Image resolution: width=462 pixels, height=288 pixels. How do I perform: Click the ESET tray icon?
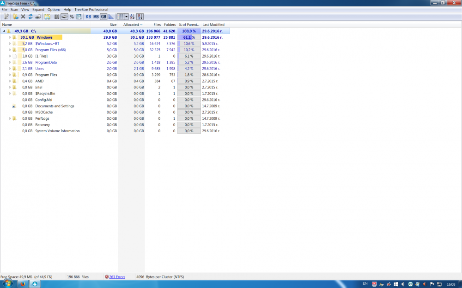tap(410, 284)
